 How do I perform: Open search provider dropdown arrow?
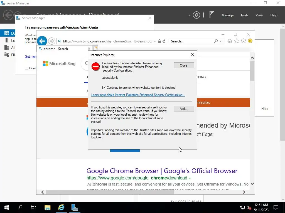(x=220, y=41)
